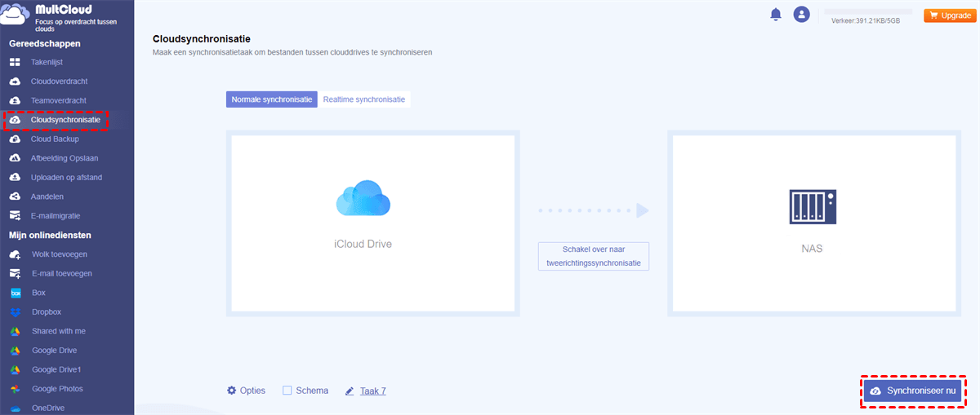Click the Google Photos pinwheel icon

click(x=15, y=389)
